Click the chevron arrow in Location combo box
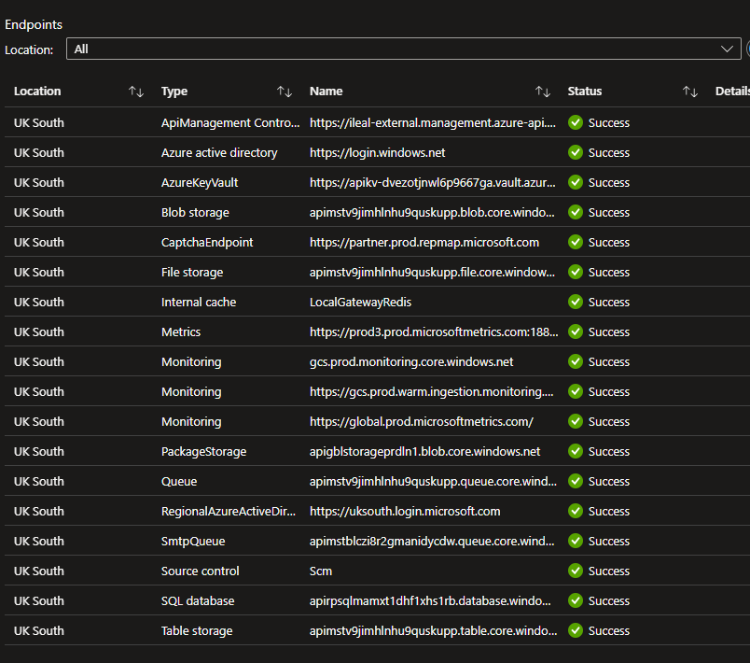The width and height of the screenshot is (750, 663). pyautogui.click(x=729, y=49)
